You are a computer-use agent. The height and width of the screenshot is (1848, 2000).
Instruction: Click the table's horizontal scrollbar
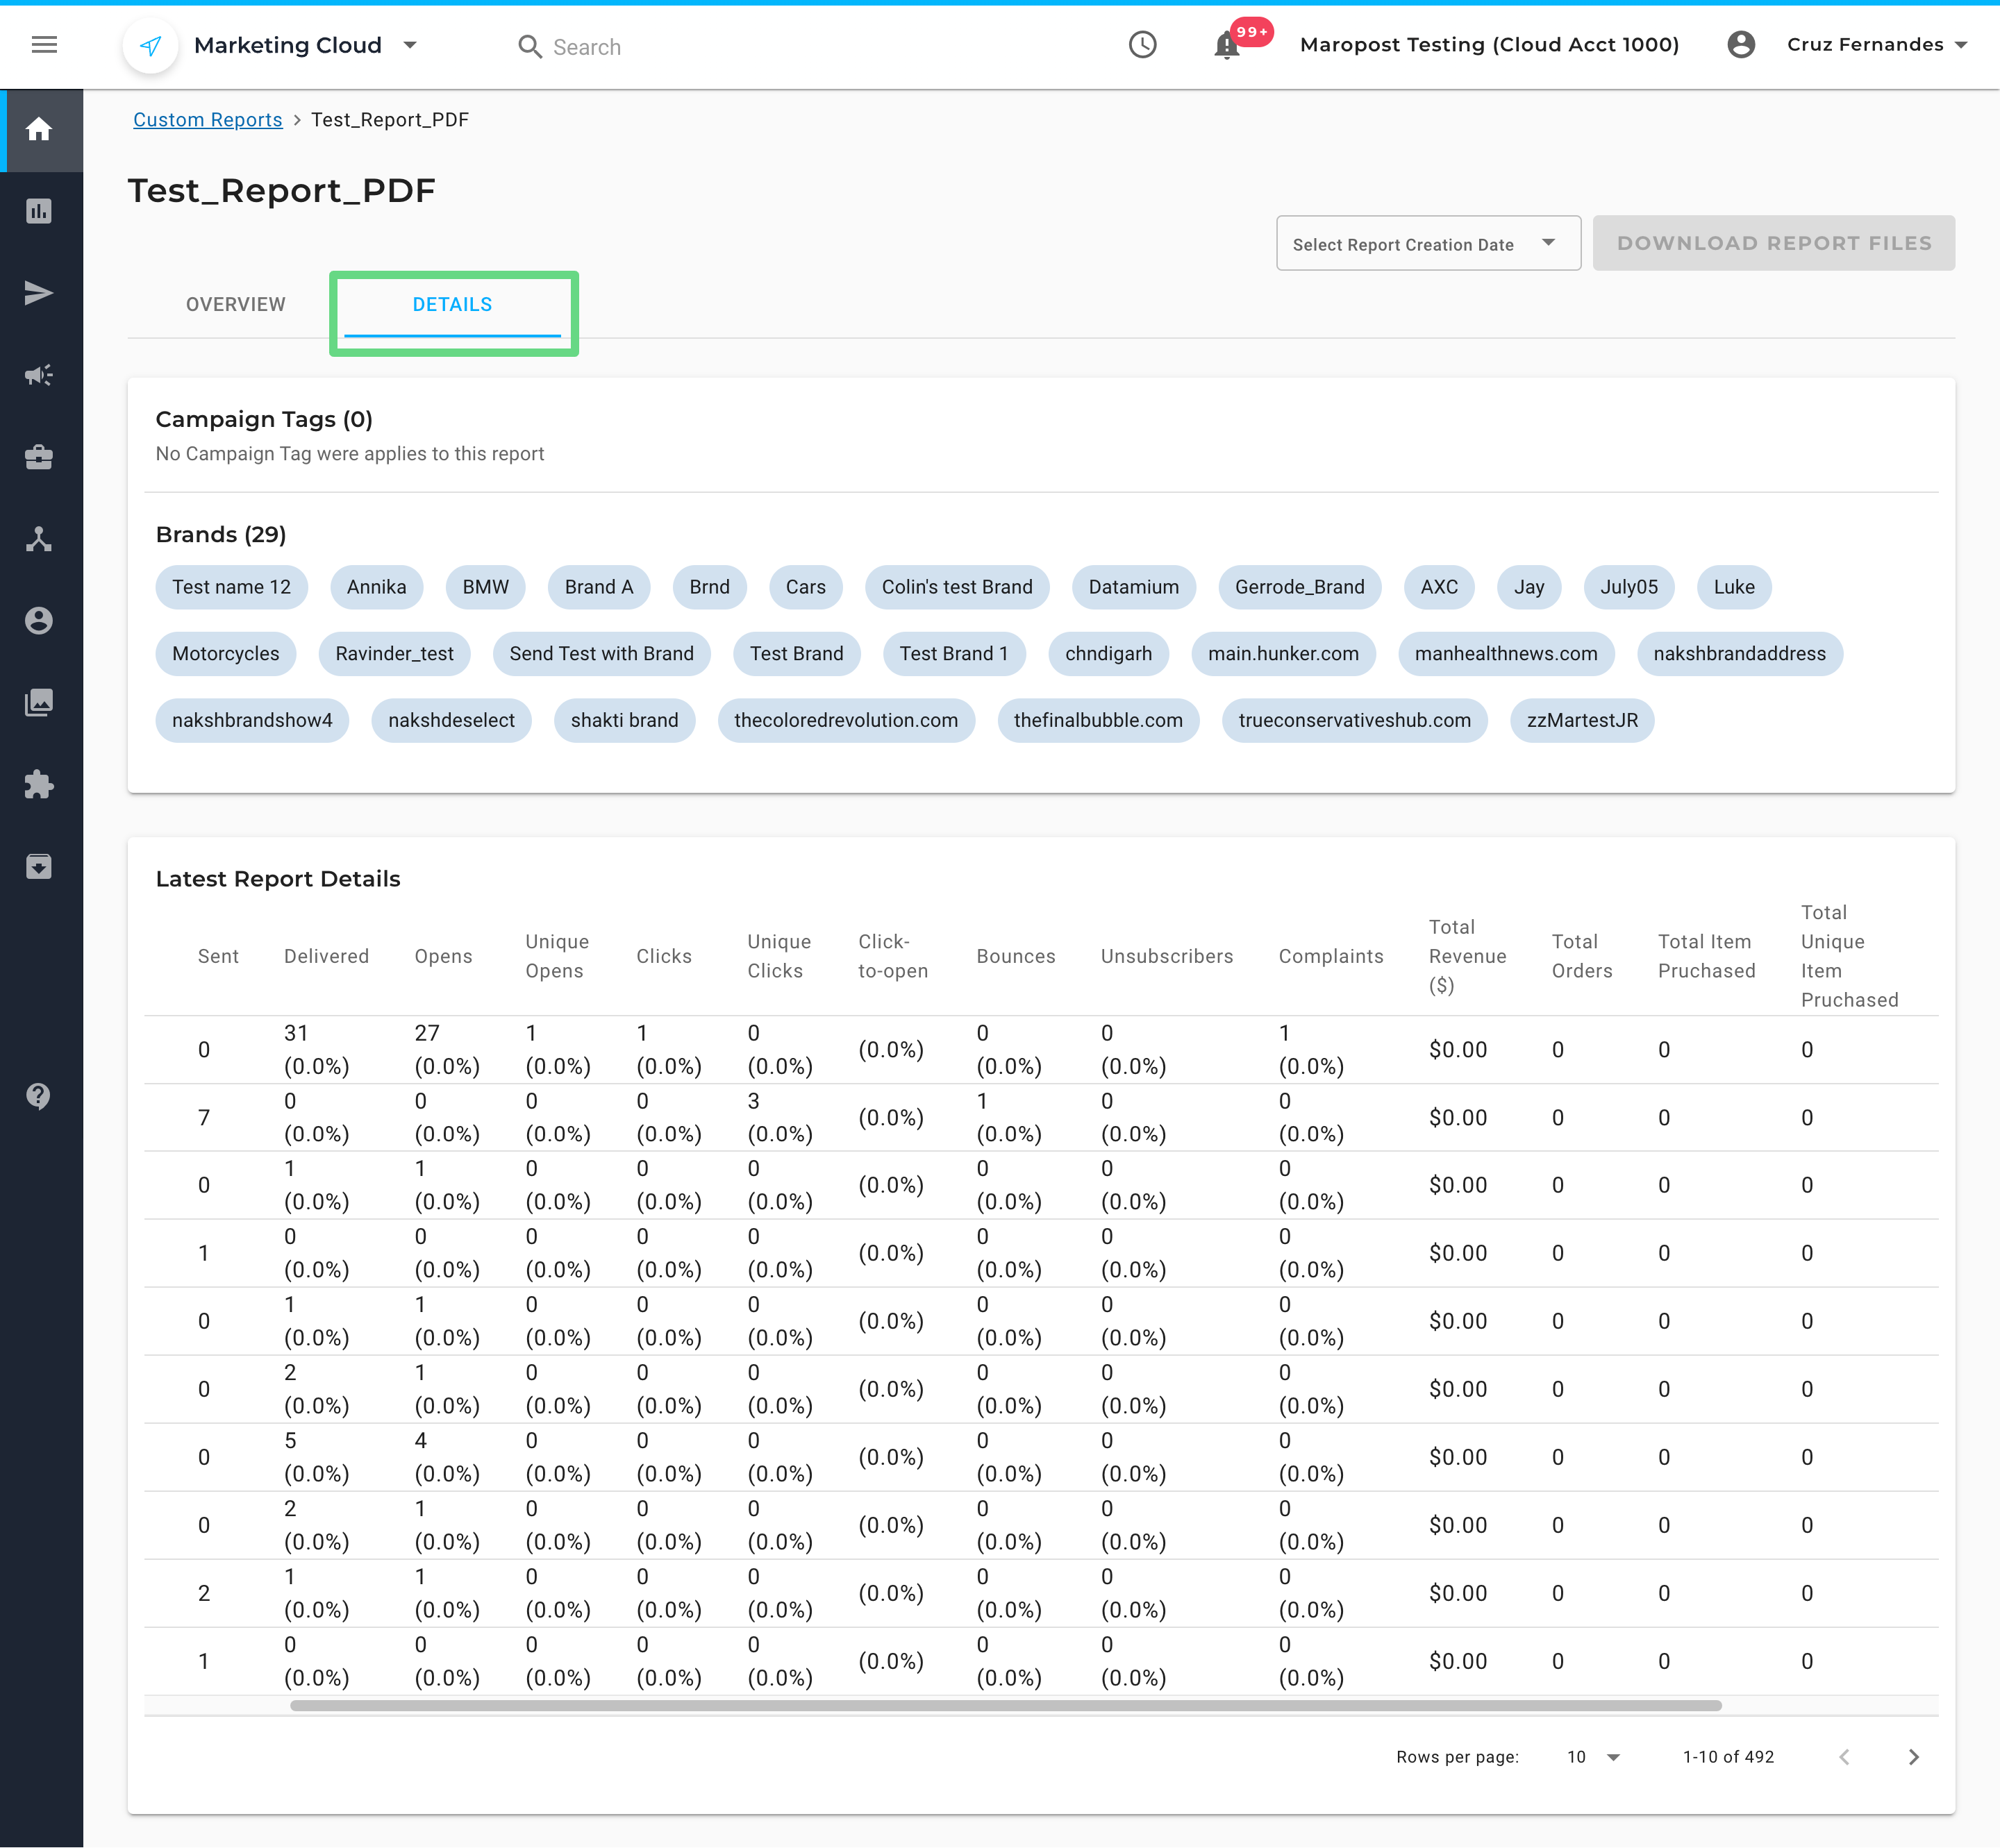pos(1004,1706)
